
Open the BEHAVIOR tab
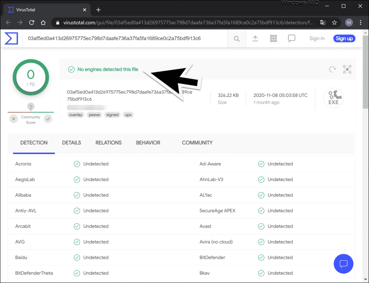point(148,143)
